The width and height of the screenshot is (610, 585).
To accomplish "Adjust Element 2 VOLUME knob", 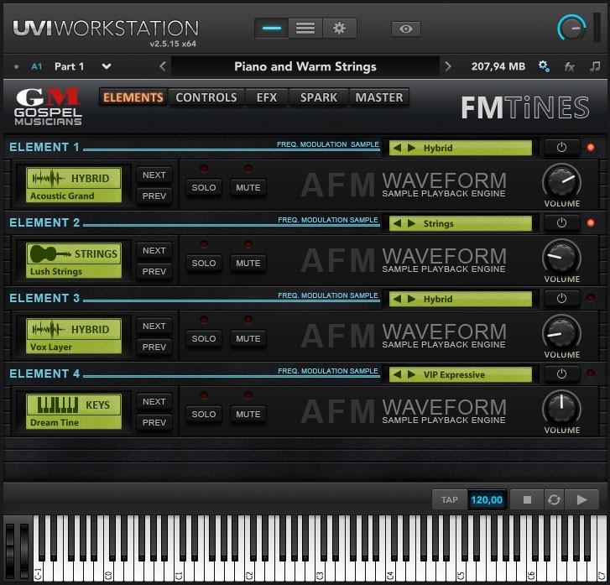I will pos(562,258).
